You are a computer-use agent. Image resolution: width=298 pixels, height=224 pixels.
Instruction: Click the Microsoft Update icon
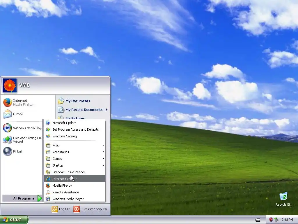click(48, 123)
